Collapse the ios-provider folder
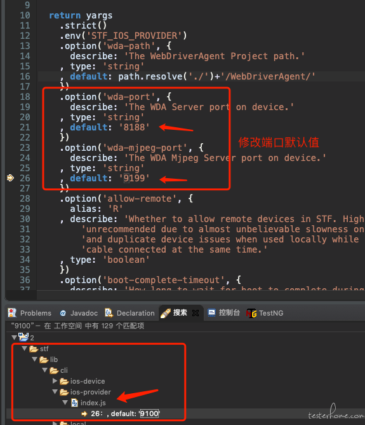This screenshot has height=425, width=365. pyautogui.click(x=55, y=392)
